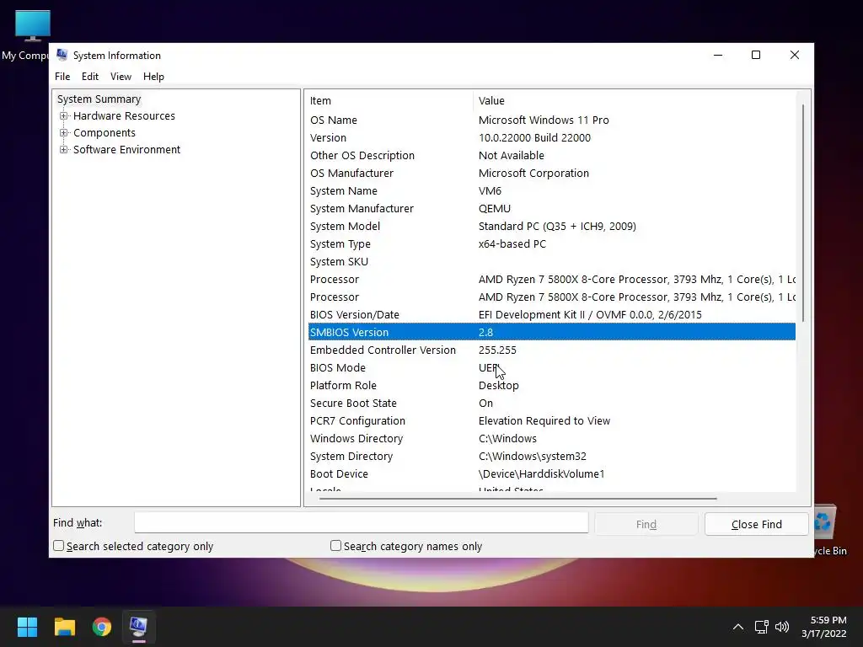Show hidden tray icons chevron

738,627
